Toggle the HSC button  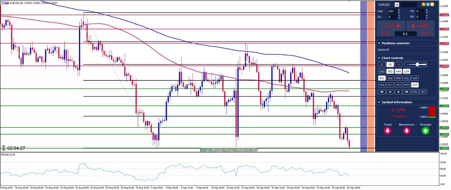pos(415,92)
